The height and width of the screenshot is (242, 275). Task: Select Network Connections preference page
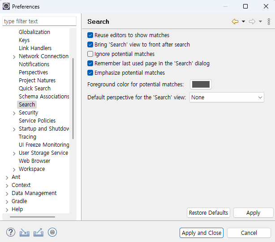(x=44, y=56)
